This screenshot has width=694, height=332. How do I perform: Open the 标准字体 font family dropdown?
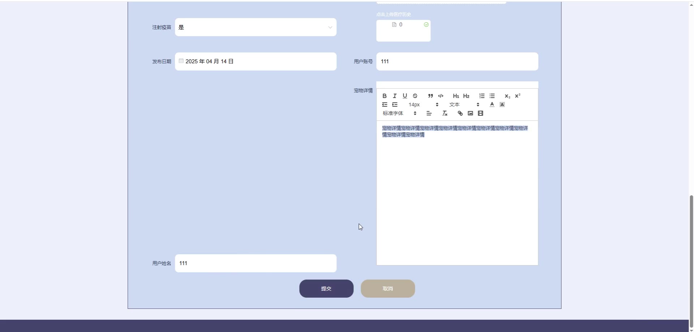(x=399, y=113)
